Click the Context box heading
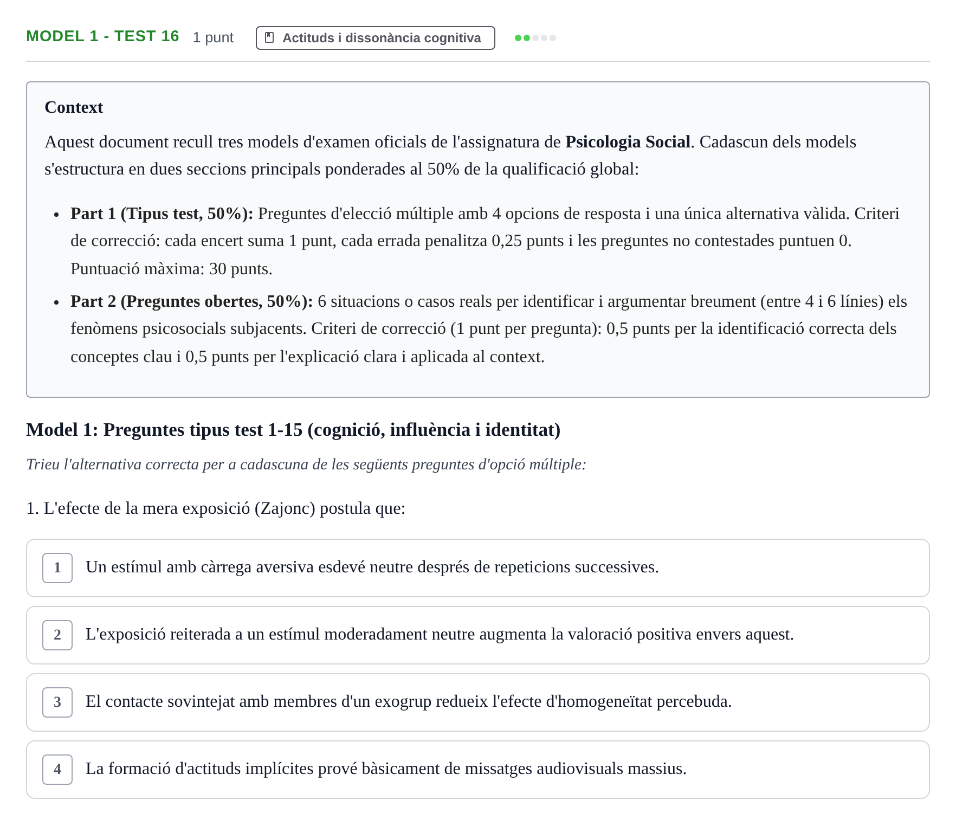Viewport: 956px width, 826px height. point(74,107)
